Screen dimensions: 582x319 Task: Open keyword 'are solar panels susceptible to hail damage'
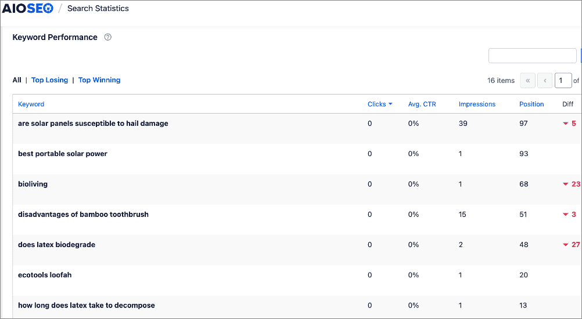[93, 124]
